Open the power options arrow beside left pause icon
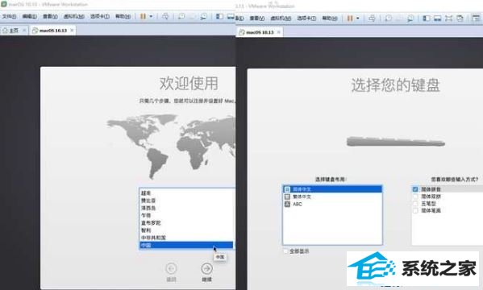Viewport: 483px width, 290px height. (x=151, y=16)
